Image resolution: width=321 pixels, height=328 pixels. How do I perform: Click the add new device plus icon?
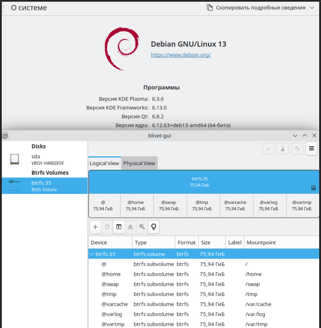click(x=95, y=227)
